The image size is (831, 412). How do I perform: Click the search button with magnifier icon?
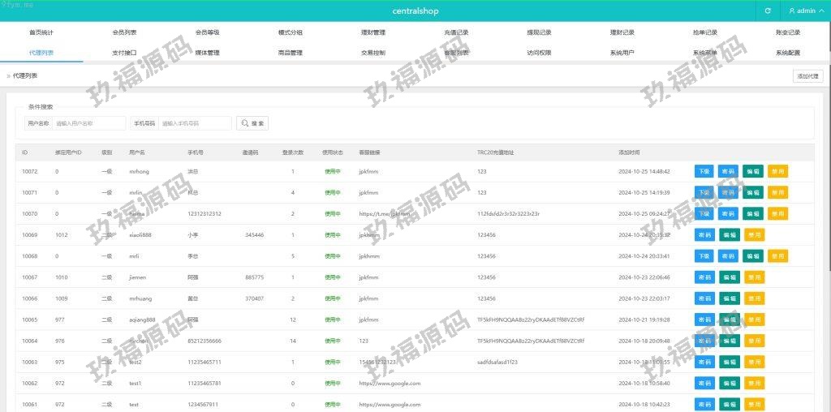(x=252, y=123)
